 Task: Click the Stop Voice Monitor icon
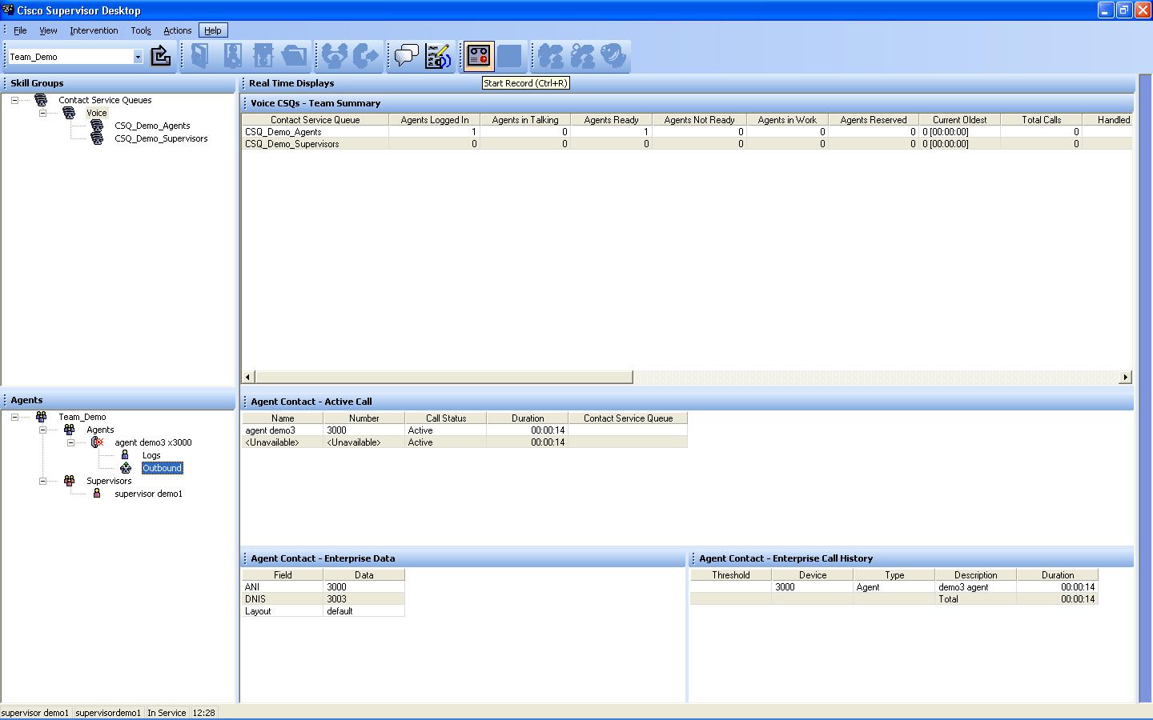pyautogui.click(x=582, y=56)
